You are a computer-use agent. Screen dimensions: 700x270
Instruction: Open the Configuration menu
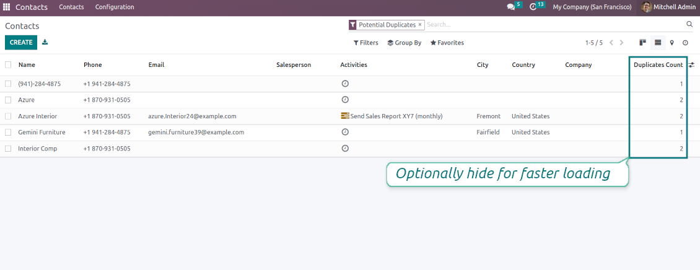pos(115,7)
